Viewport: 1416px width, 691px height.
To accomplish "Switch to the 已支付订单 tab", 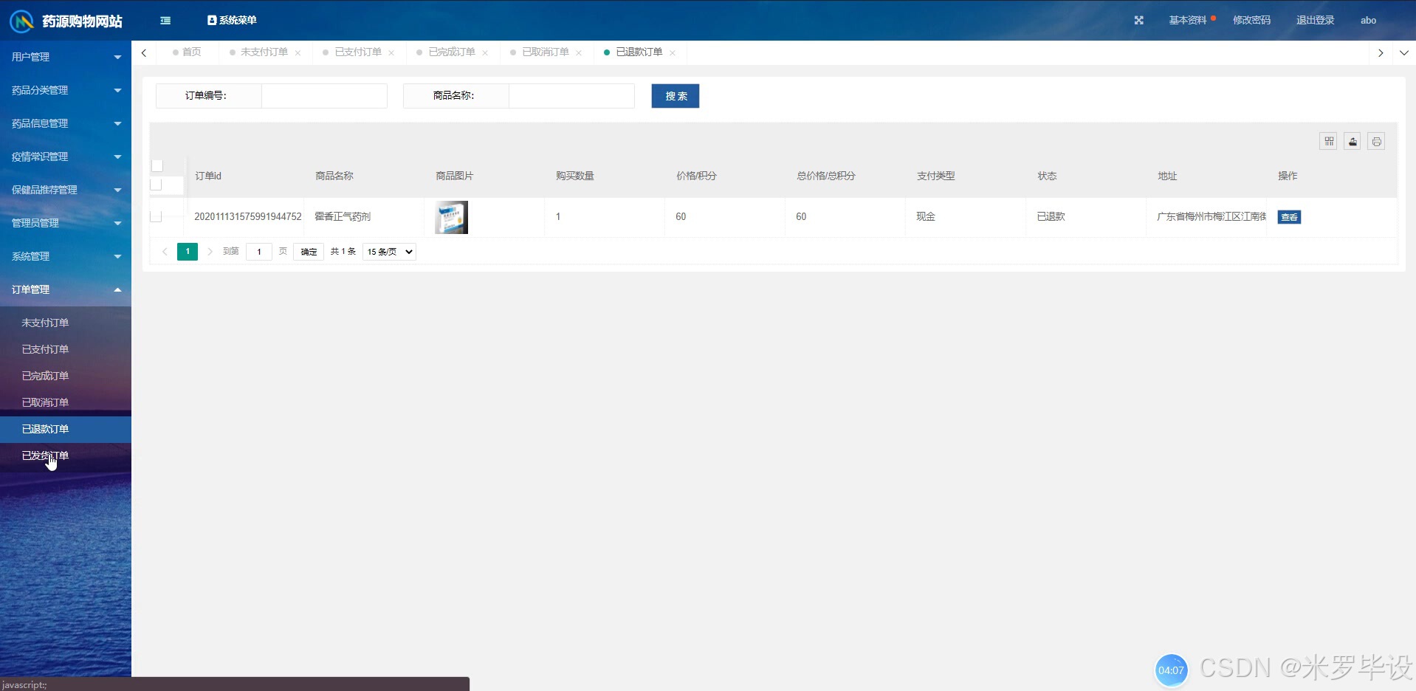I will (x=358, y=52).
